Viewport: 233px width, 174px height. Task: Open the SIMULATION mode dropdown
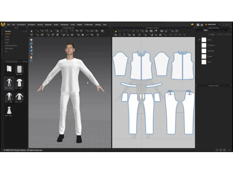(x=219, y=25)
